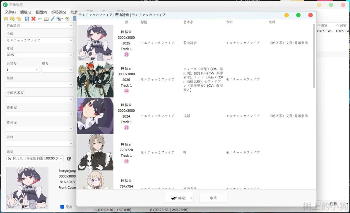
Task: Open the arrow next to 确定 button
Action: [x=191, y=198]
